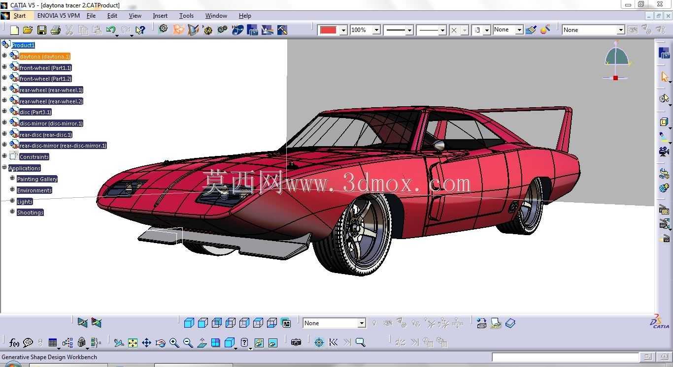Toggle the knowledge lock icon
The height and width of the screenshot is (367, 673).
[82, 342]
